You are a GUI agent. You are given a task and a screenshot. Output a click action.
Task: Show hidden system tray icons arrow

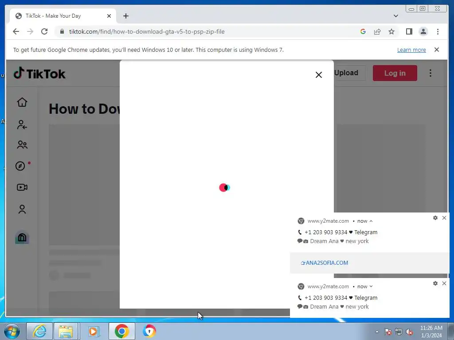coord(377,332)
